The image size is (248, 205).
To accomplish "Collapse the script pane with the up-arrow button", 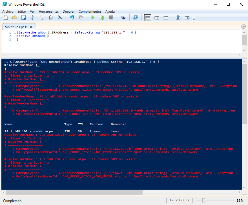I will [243, 26].
